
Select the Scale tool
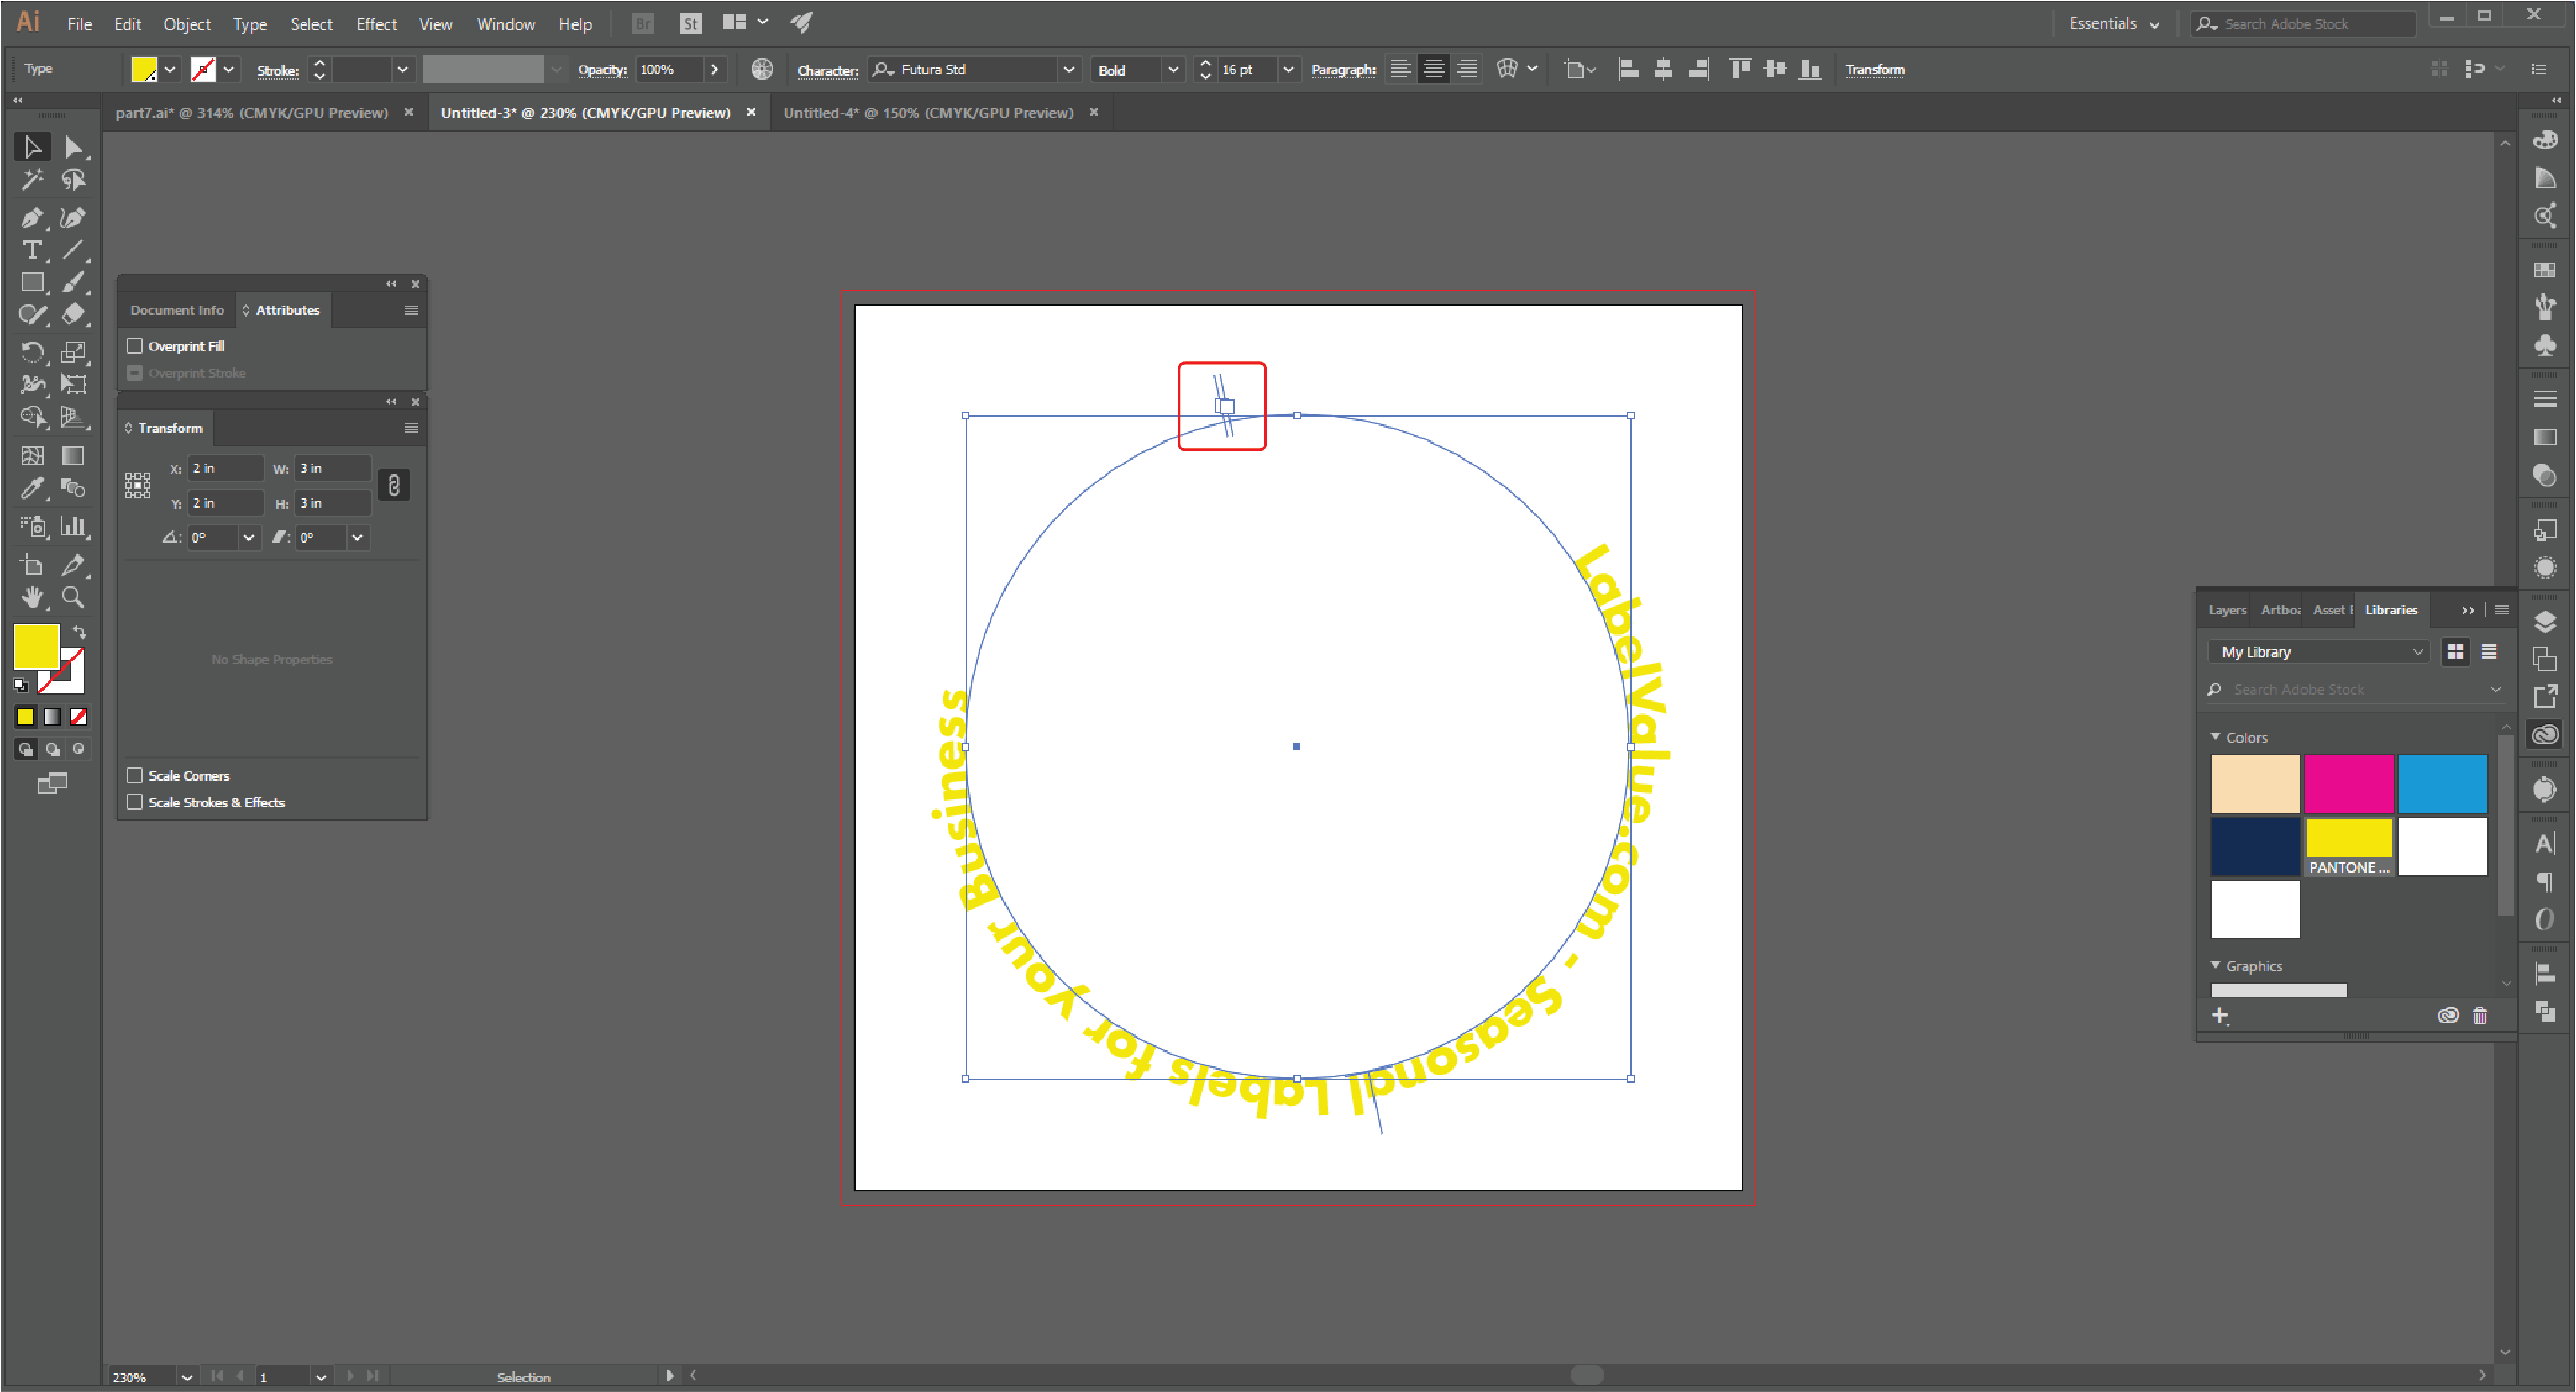[x=73, y=352]
